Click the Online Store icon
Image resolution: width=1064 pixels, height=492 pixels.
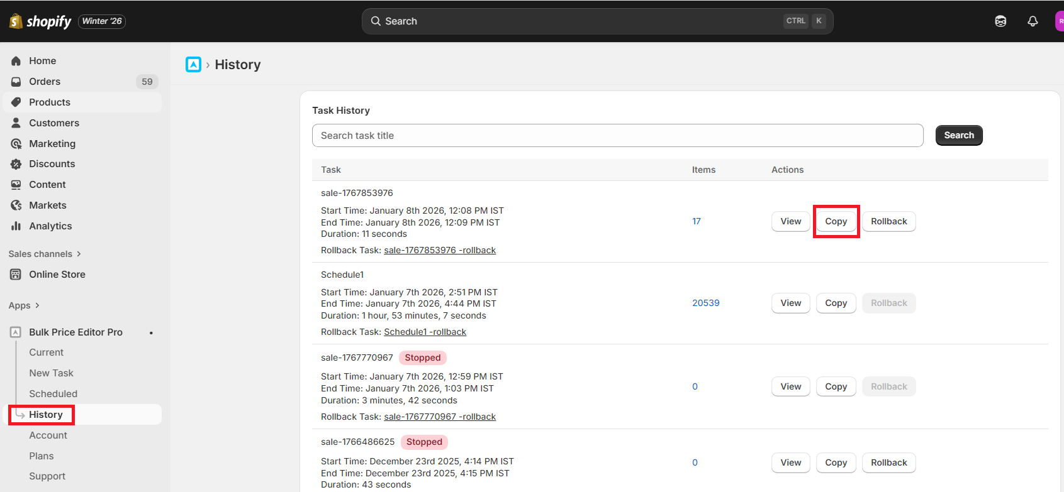[16, 275]
